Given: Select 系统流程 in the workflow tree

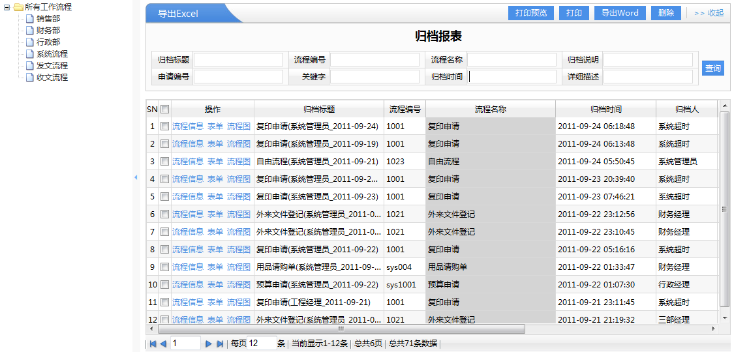Looking at the screenshot, I should click(x=52, y=54).
